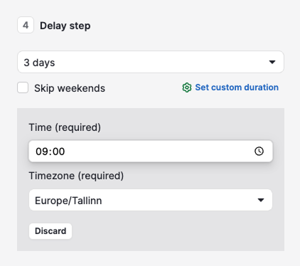Click the Time (required) label
The width and height of the screenshot is (300, 266).
pyautogui.click(x=65, y=127)
